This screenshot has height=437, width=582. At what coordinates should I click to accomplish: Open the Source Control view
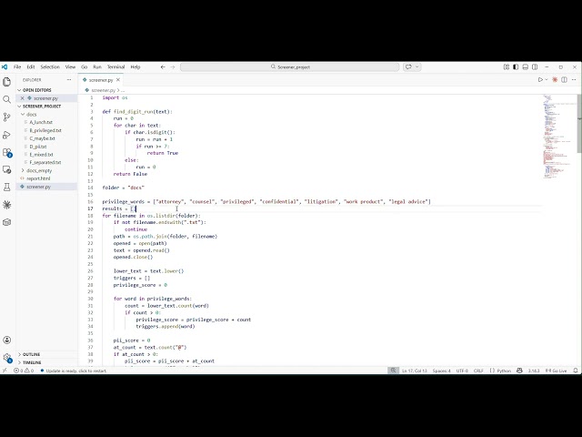pyautogui.click(x=6, y=117)
